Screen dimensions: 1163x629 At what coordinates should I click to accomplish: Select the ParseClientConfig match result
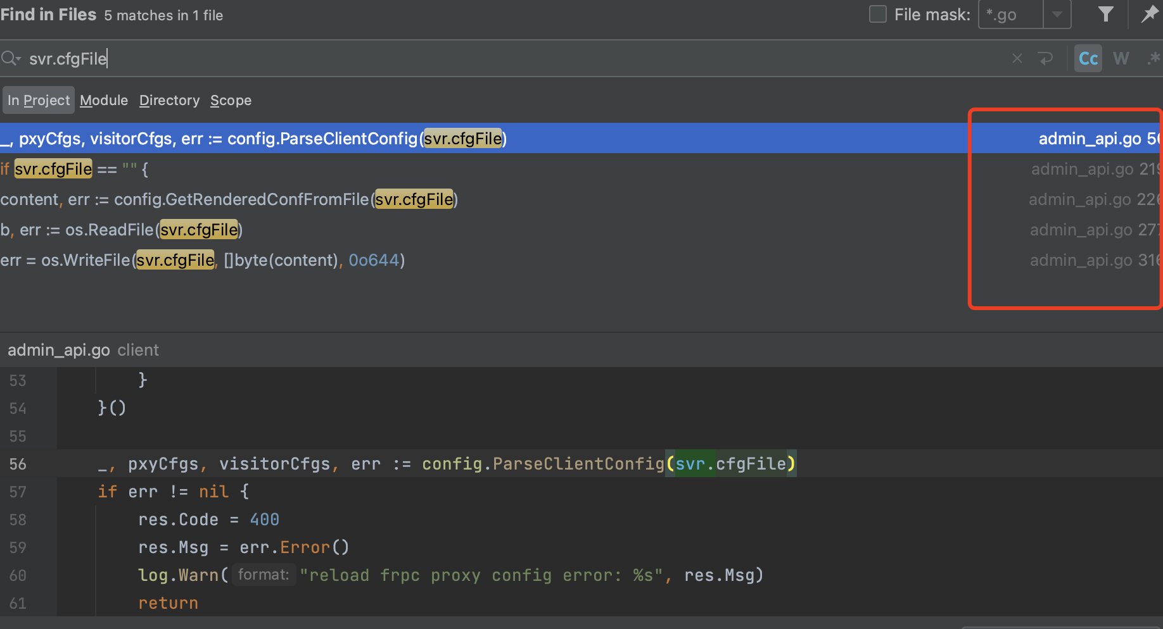point(581,138)
